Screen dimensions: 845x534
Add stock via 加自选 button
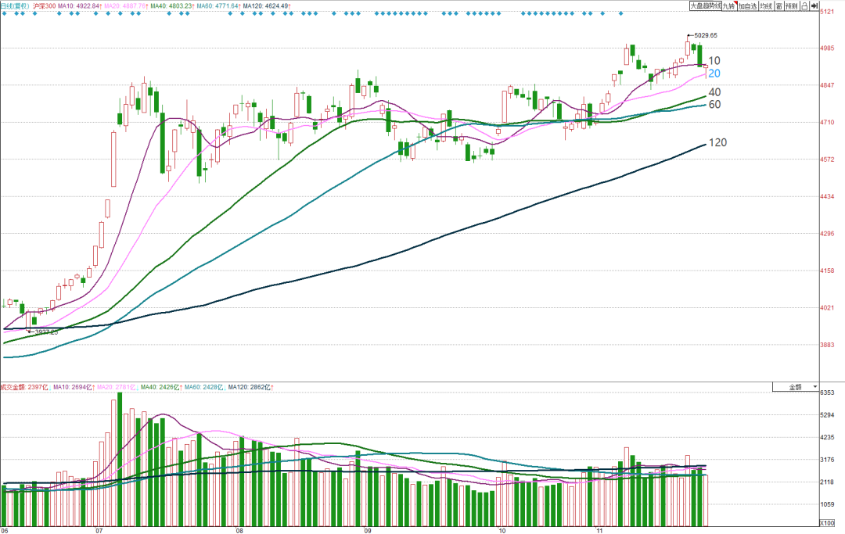click(747, 6)
